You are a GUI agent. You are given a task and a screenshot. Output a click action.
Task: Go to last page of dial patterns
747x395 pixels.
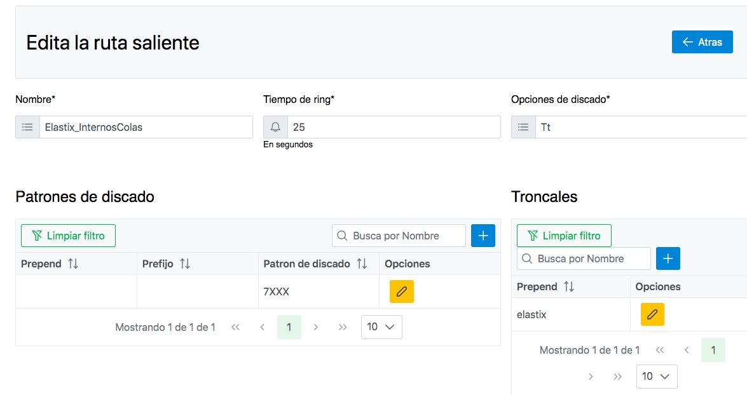343,327
